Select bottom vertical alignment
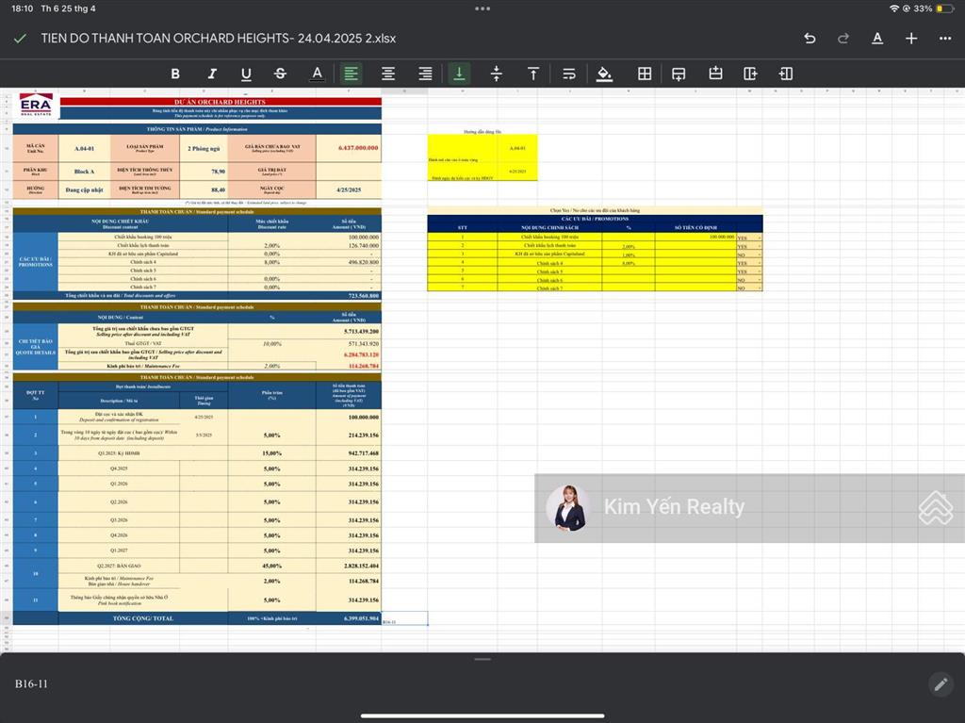The image size is (965, 723). click(459, 74)
